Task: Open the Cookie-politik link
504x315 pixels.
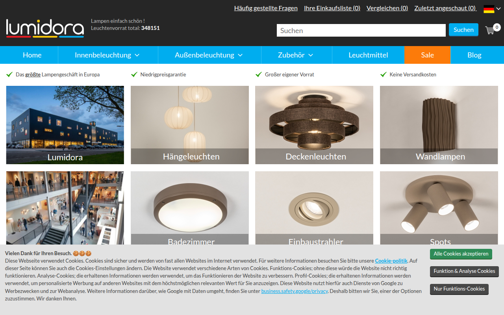Action: pyautogui.click(x=391, y=261)
